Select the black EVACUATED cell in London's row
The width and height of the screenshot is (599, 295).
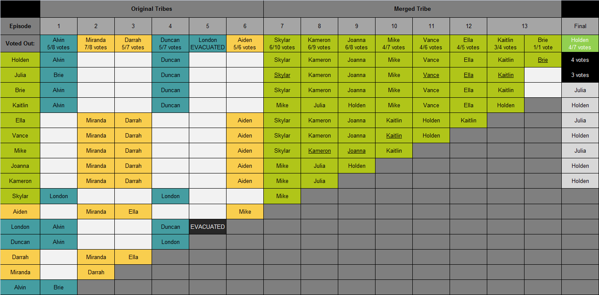tap(207, 227)
